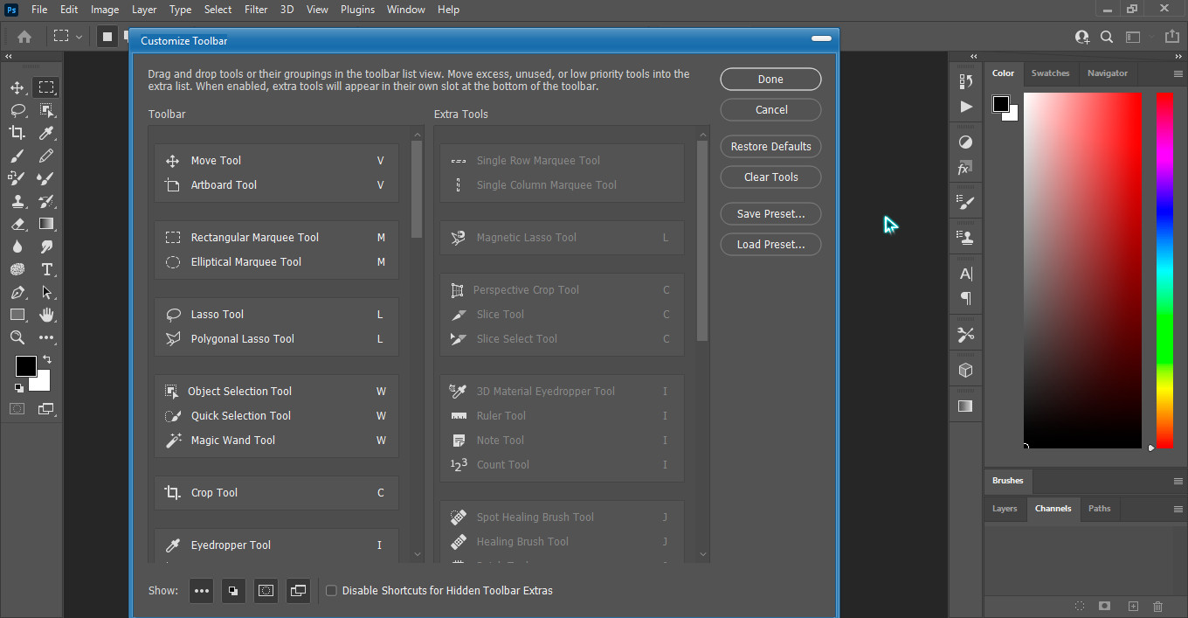Switch to the Swatches tab
Viewport: 1188px width, 618px height.
point(1050,73)
